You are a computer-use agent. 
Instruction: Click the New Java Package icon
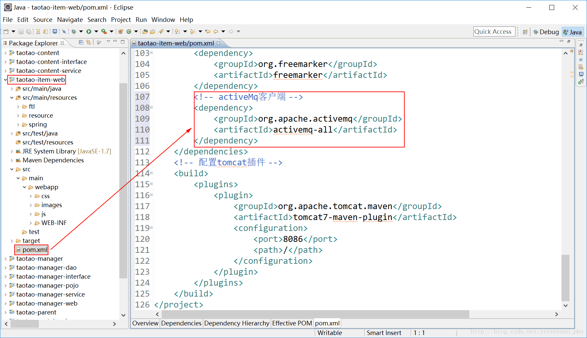[121, 31]
